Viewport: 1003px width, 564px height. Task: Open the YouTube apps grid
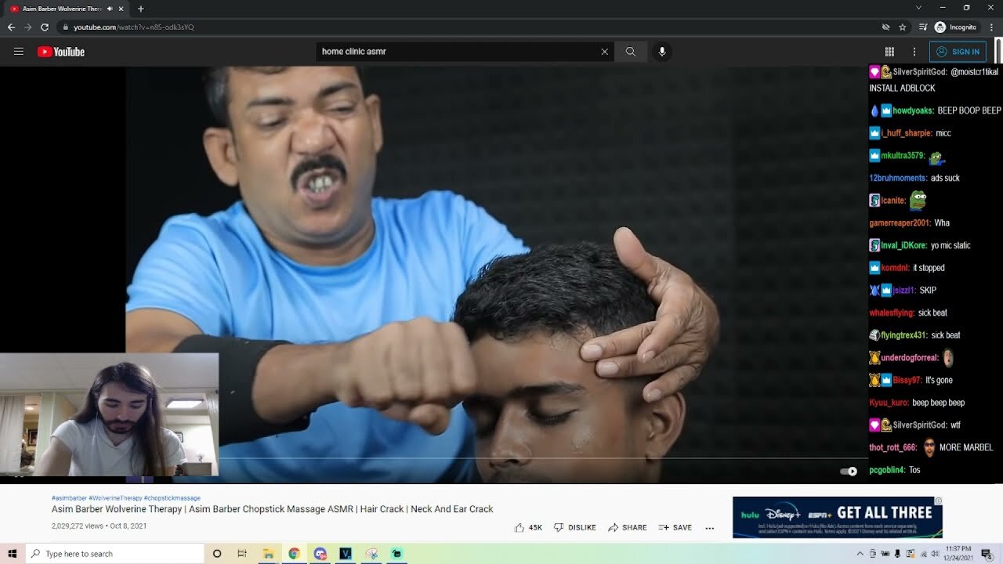pos(889,52)
